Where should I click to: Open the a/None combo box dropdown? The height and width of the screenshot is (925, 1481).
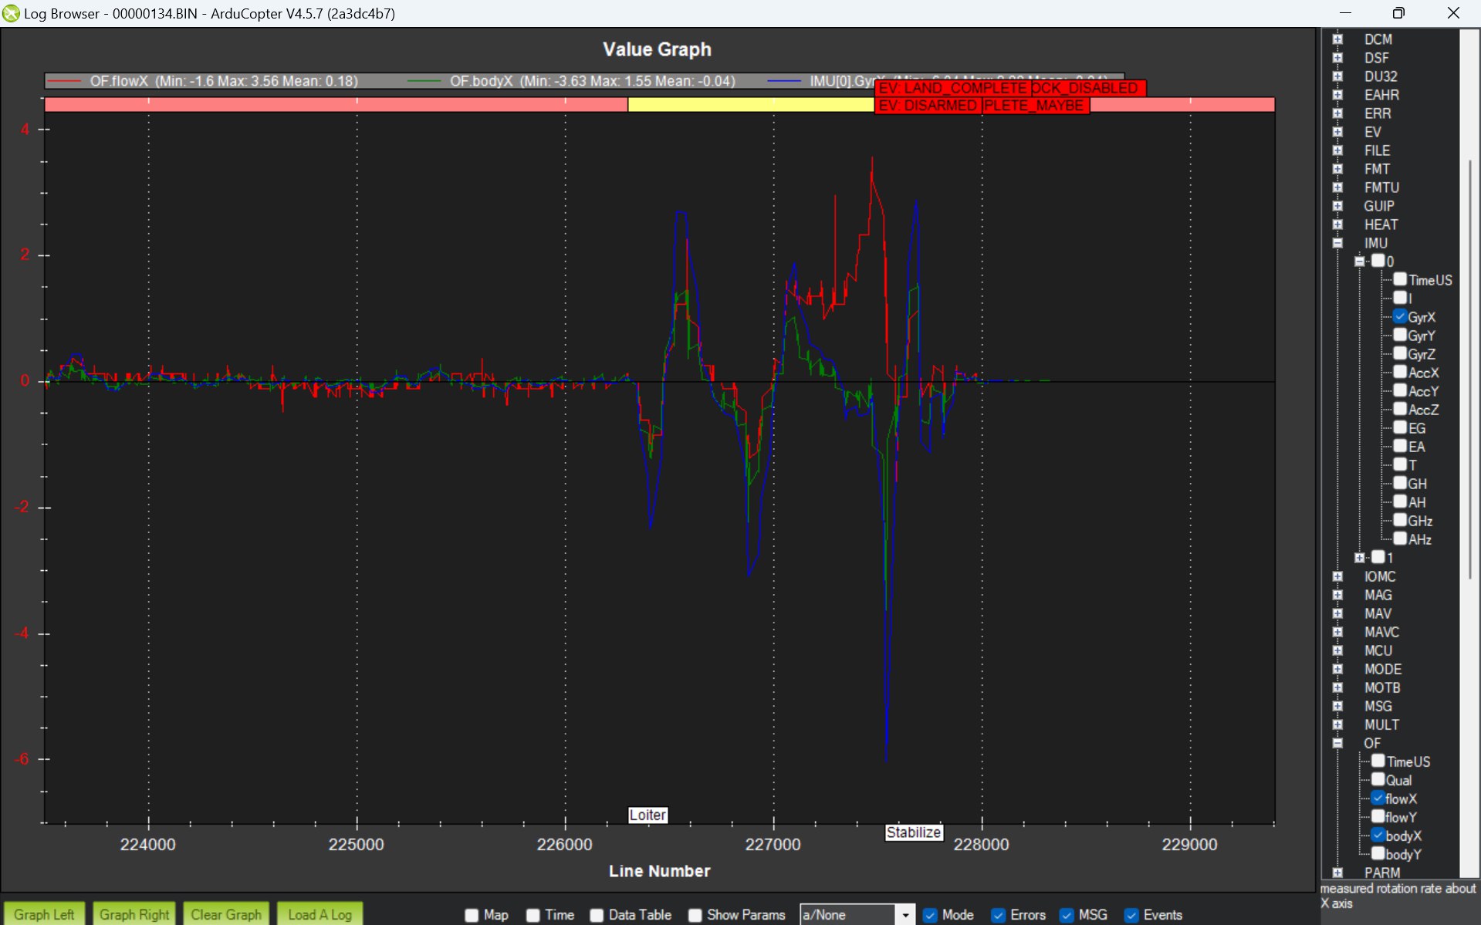905,915
